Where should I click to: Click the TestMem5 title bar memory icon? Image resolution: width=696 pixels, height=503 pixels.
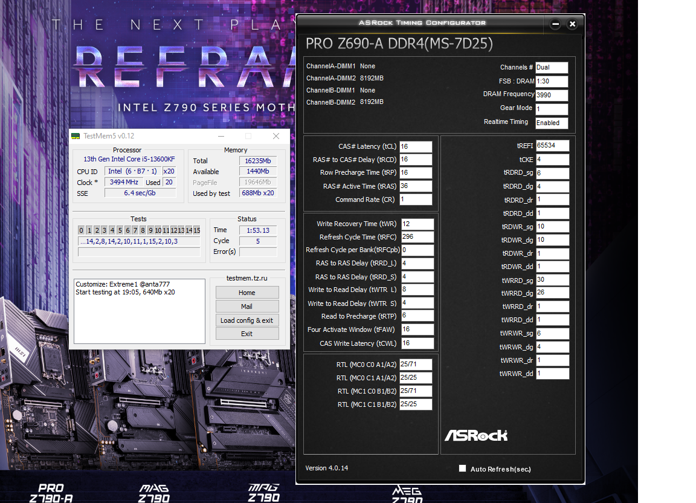pos(76,136)
